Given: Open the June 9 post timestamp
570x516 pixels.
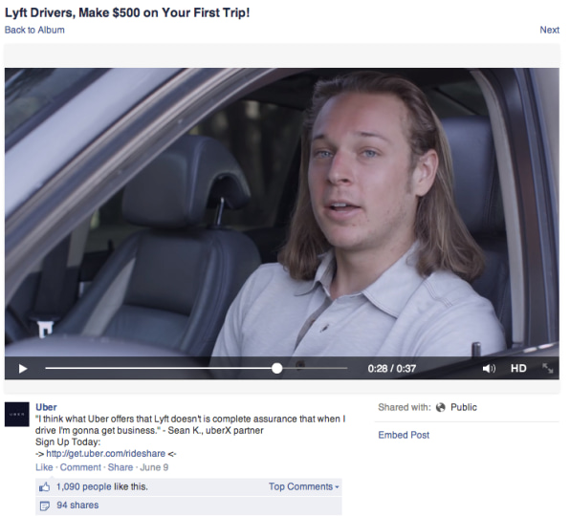Looking at the screenshot, I should tap(154, 467).
